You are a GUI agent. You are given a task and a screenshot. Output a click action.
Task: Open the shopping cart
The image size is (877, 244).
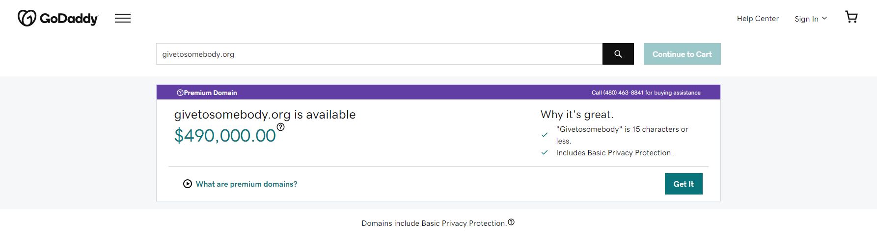pos(851,17)
